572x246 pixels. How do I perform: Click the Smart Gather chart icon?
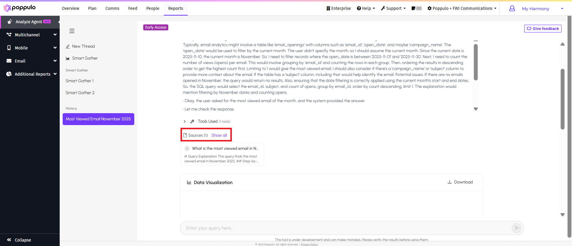click(68, 58)
